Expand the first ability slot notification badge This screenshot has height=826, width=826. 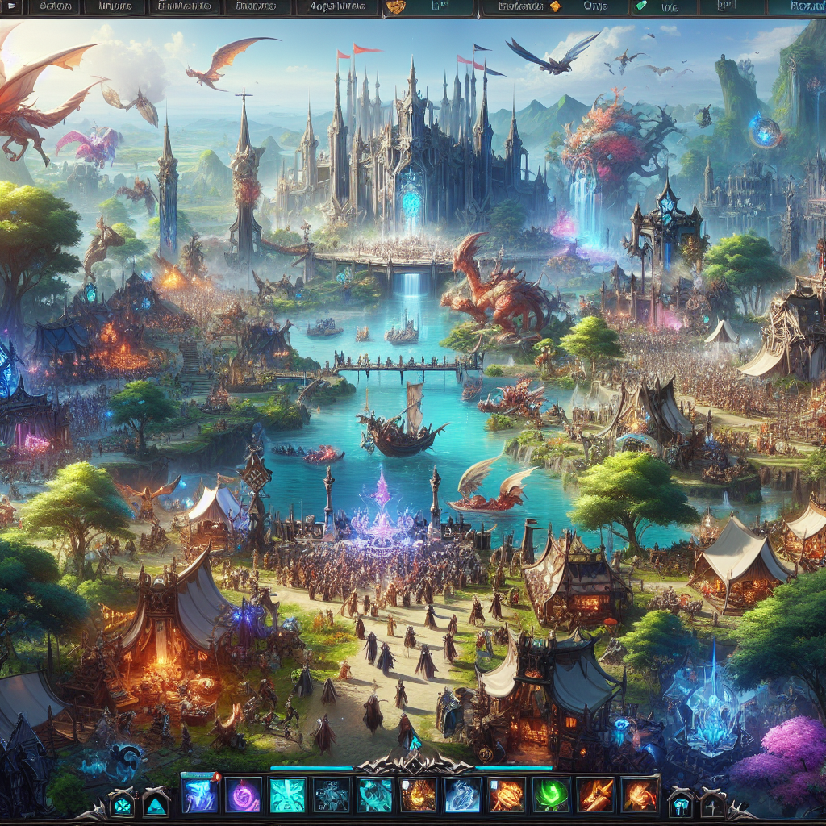click(218, 777)
